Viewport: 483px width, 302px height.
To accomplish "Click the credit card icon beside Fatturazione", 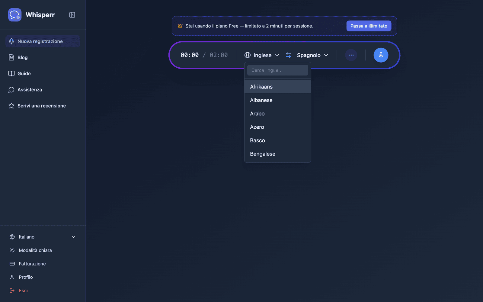I will 12,264.
